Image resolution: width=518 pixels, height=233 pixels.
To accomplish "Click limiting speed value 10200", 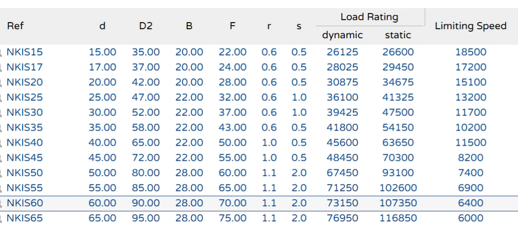I will coord(471,128).
